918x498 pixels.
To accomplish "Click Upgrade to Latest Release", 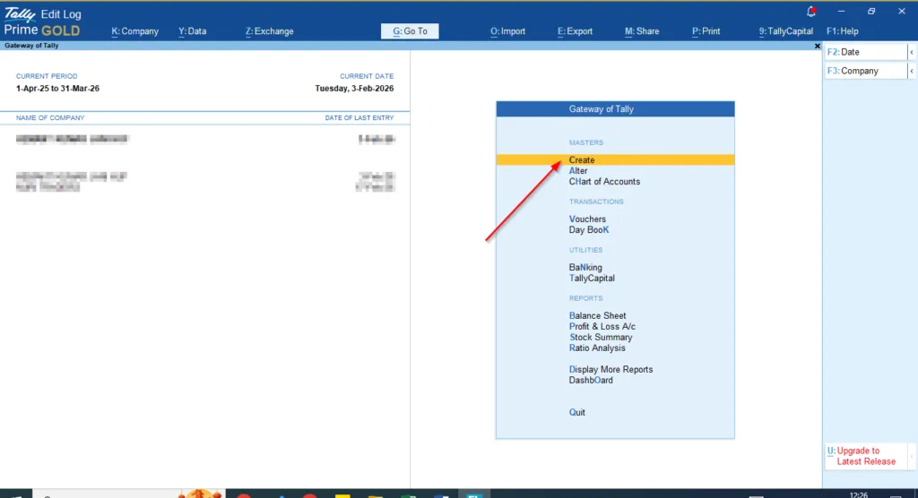I will (x=866, y=456).
